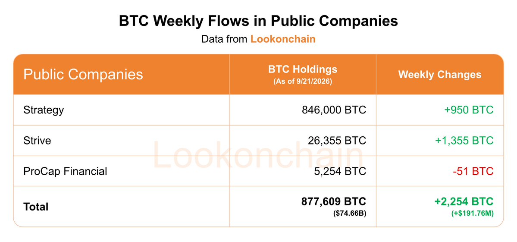Click the Weekly Changes column header
Viewport: 517px width, 242px height.
[440, 75]
